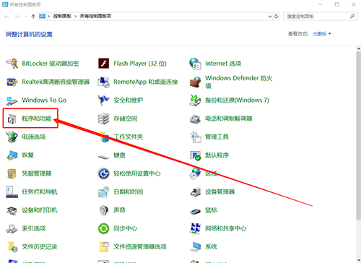Open the 凭据管理器 safe icon
The height and width of the screenshot is (263, 361).
(x=12, y=173)
